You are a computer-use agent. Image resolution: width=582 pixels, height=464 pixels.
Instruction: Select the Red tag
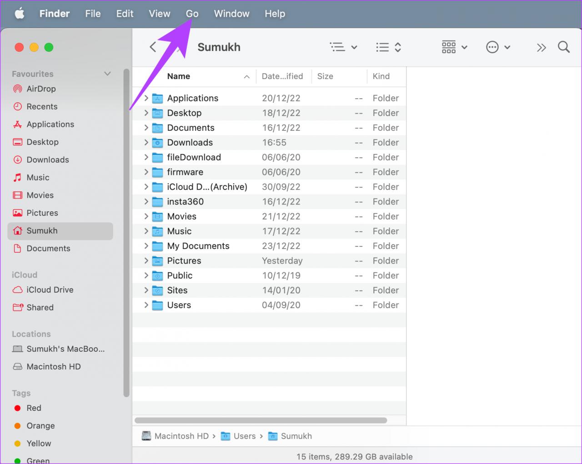[x=27, y=408]
